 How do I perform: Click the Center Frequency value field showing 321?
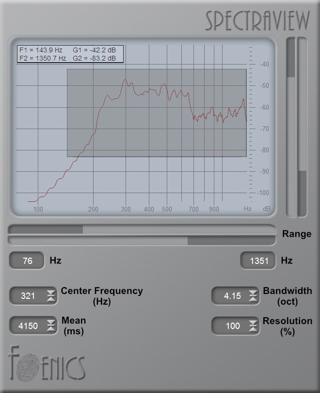coord(28,296)
